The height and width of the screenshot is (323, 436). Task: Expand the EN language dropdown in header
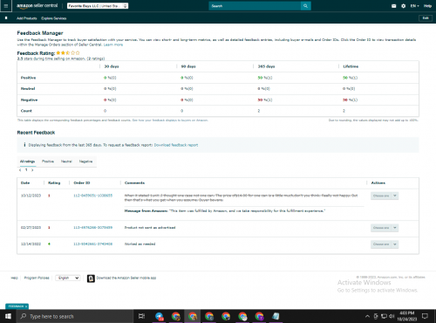414,6
